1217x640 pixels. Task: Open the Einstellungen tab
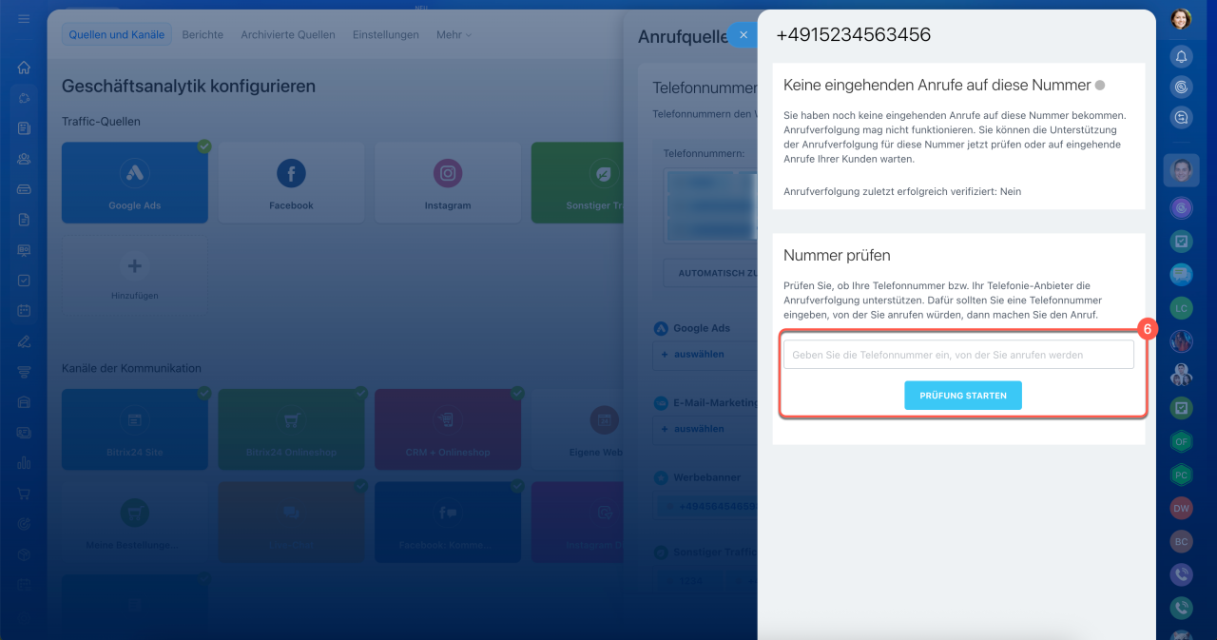pyautogui.click(x=385, y=34)
